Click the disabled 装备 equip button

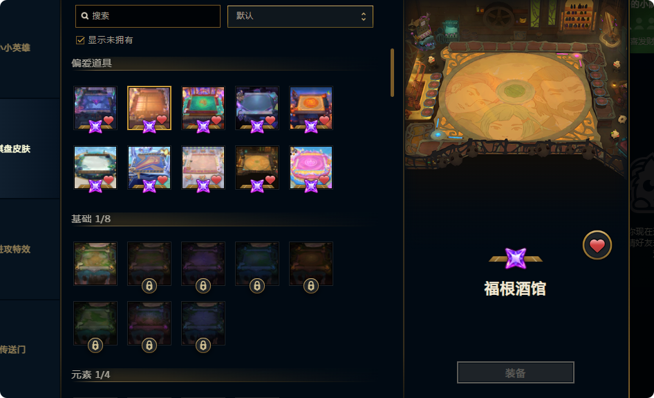click(x=516, y=372)
